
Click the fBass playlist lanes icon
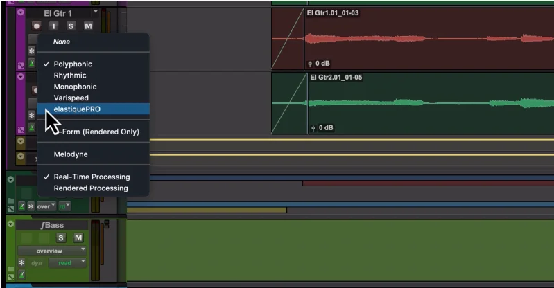point(11,278)
